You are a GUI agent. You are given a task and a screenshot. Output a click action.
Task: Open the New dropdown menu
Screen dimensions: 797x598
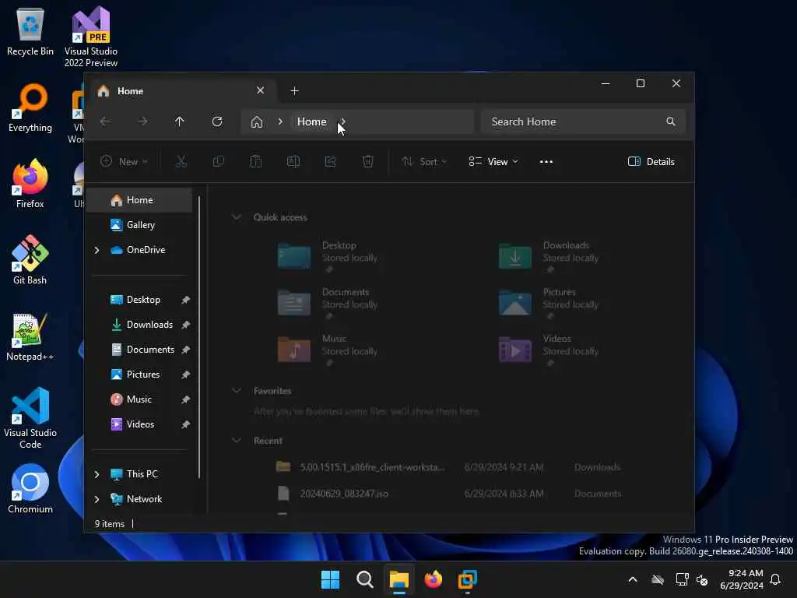pyautogui.click(x=124, y=162)
